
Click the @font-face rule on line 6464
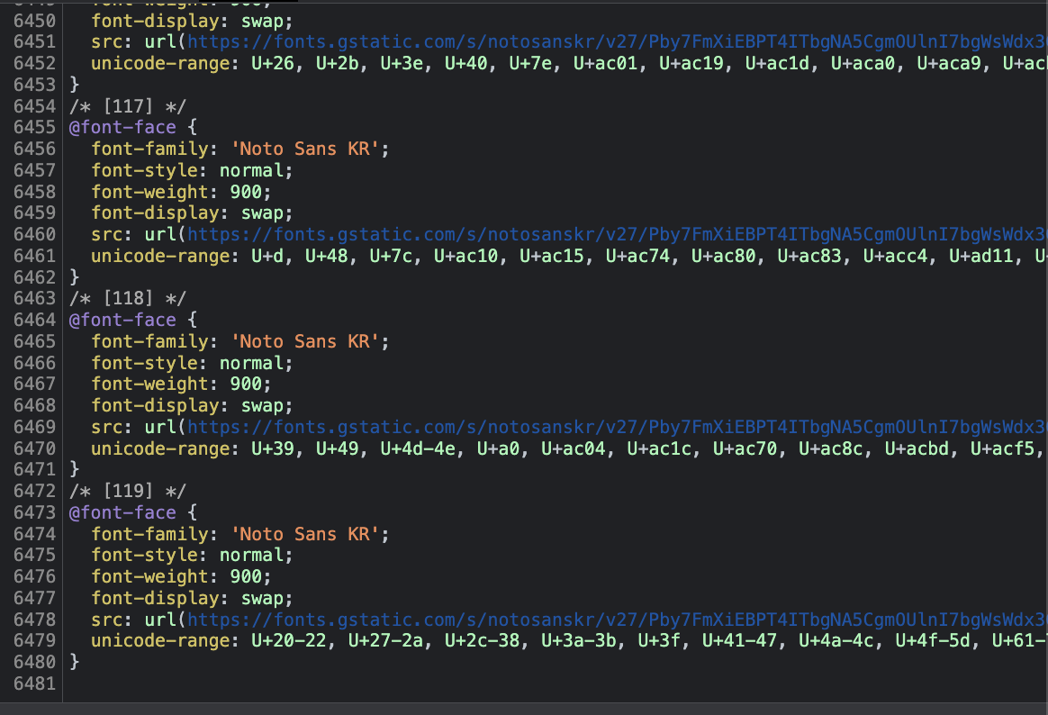122,320
